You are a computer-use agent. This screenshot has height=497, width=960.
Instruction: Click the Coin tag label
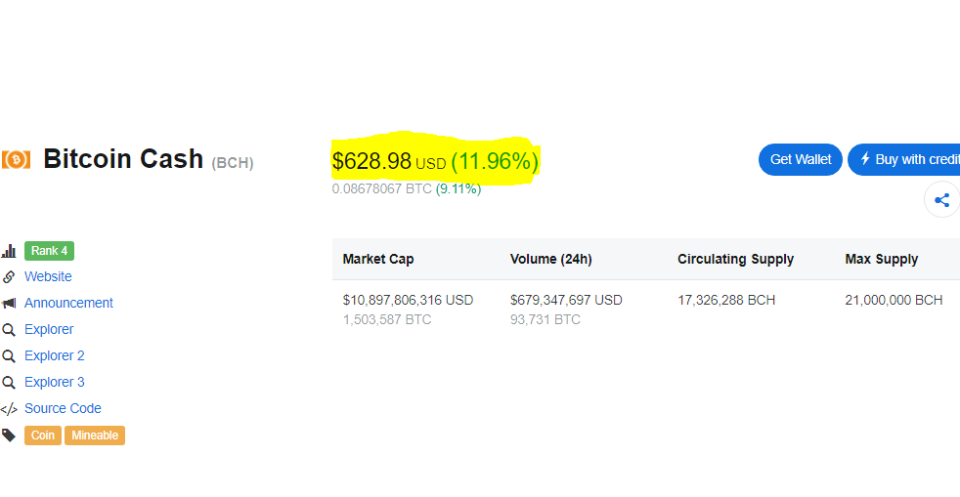43,435
